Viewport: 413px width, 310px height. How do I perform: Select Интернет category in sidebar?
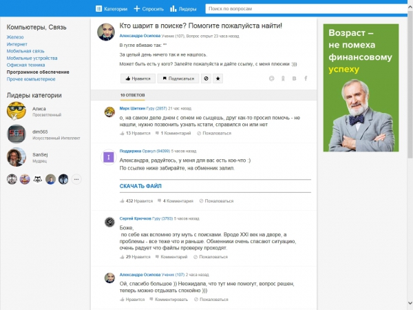17,45
